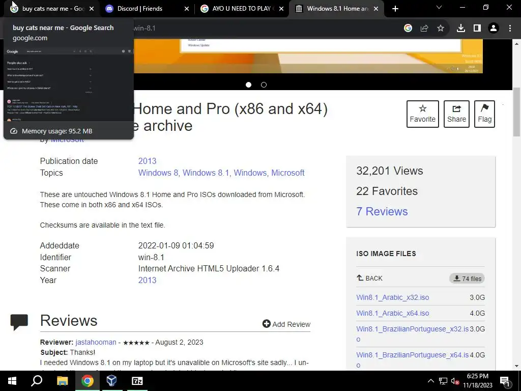Image resolution: width=521 pixels, height=391 pixels.
Task: Close the Windows 8.1 Home tab
Action: pos(376,9)
